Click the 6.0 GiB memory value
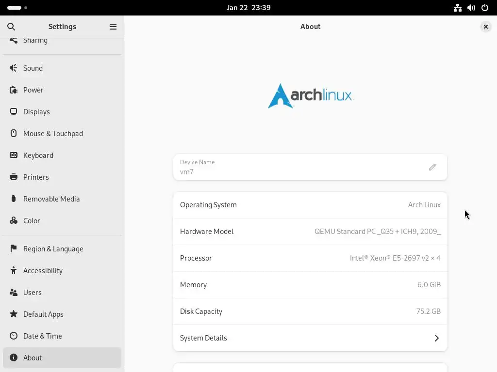The width and height of the screenshot is (497, 372). (x=429, y=285)
